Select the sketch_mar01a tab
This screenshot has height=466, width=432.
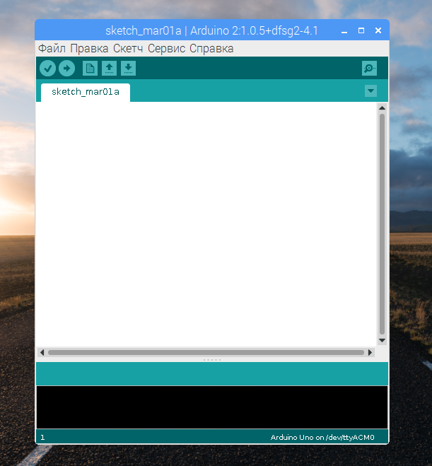click(x=86, y=92)
